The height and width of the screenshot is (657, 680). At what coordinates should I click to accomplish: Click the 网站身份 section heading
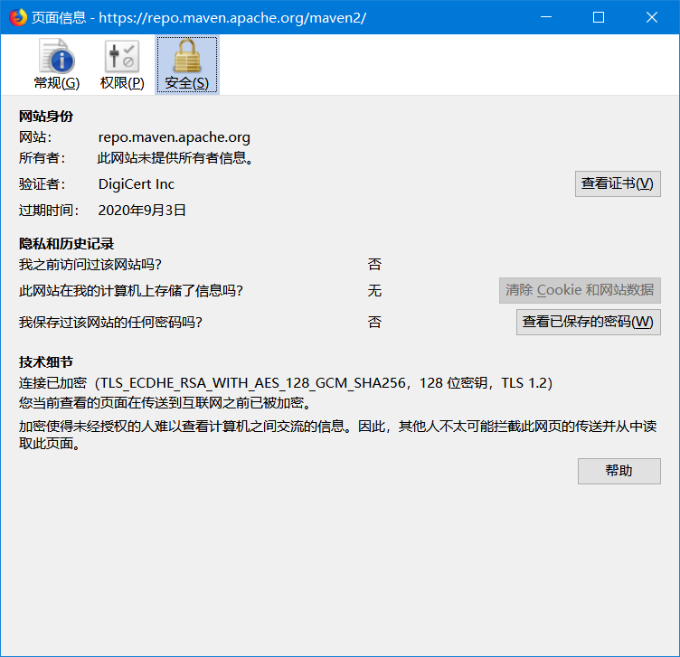45,117
